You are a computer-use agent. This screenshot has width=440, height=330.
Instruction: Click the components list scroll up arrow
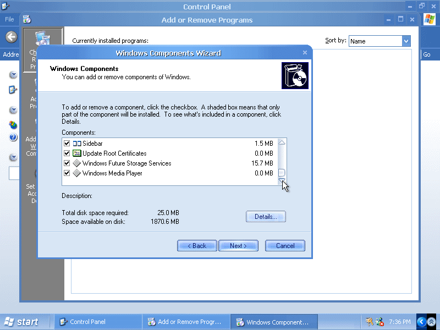(x=282, y=142)
